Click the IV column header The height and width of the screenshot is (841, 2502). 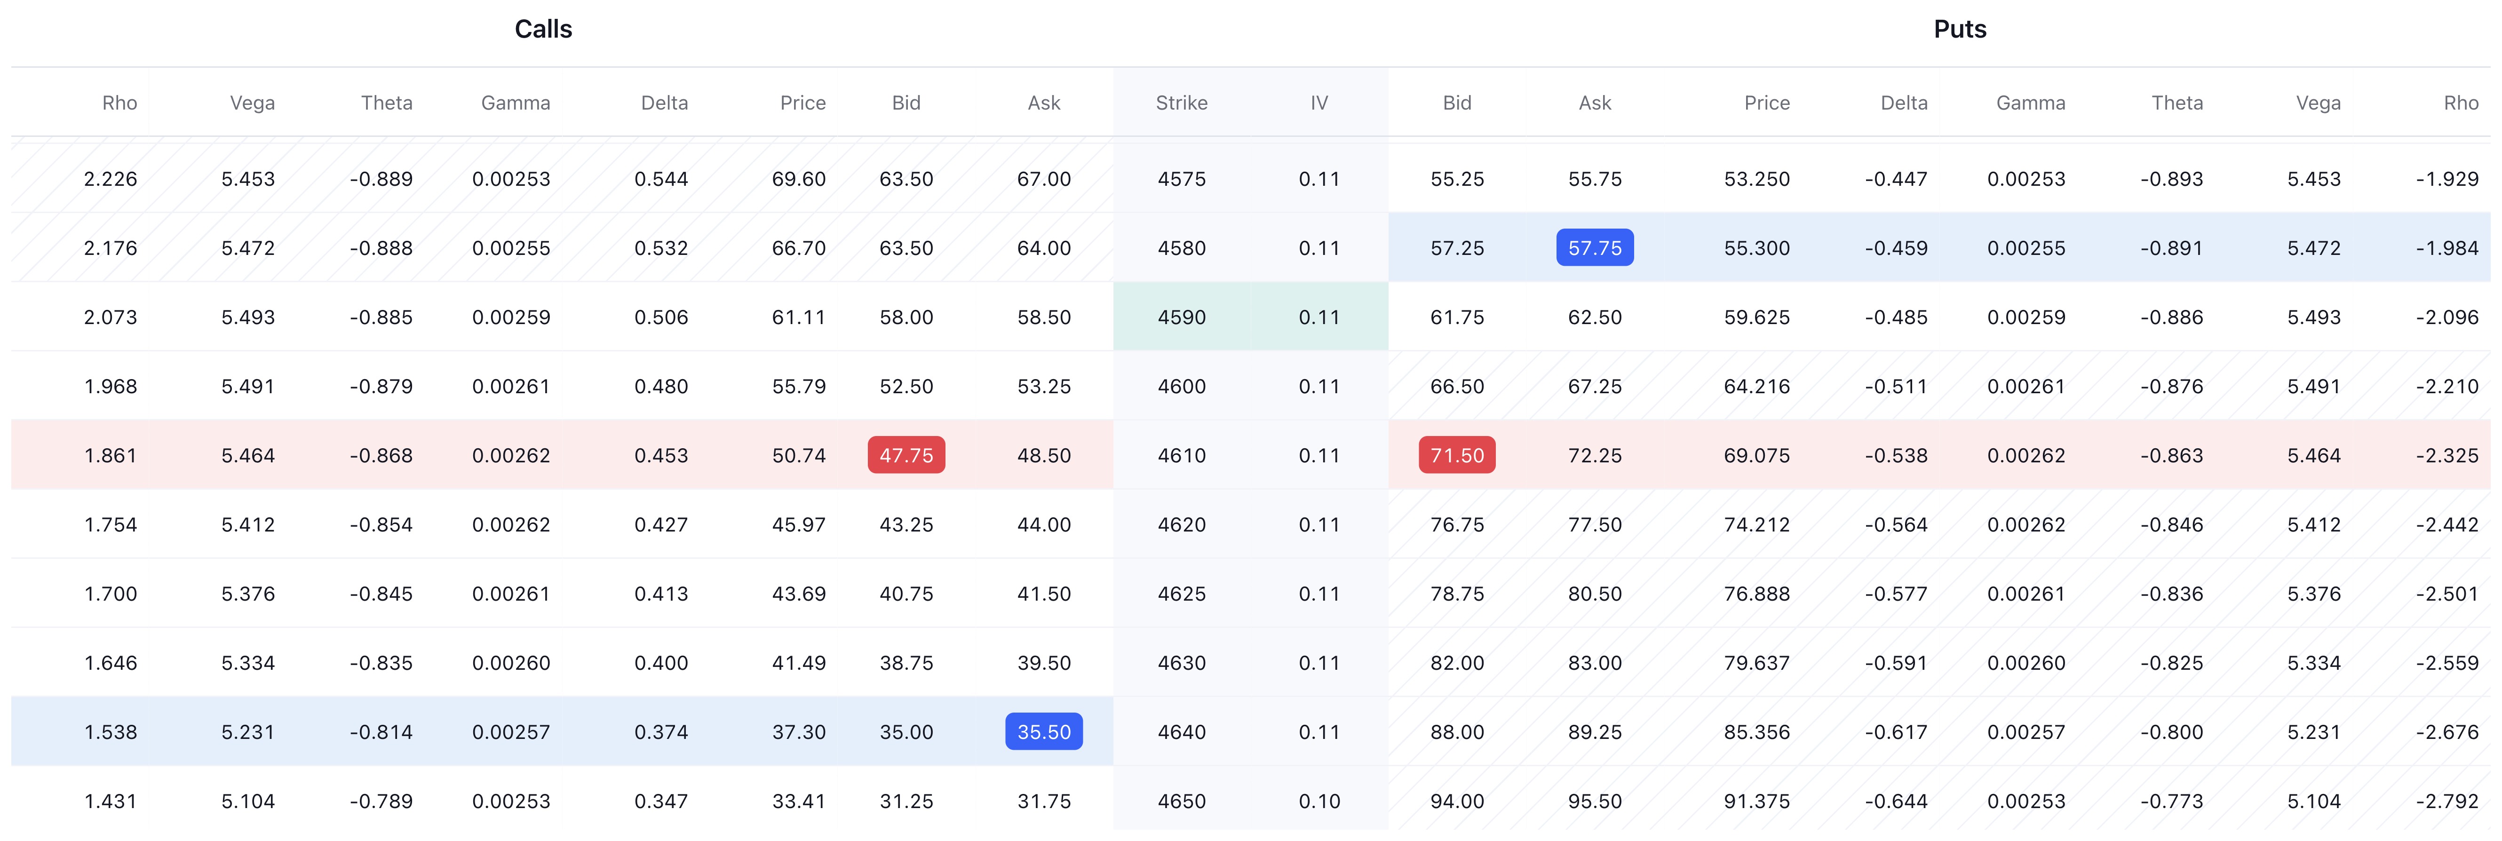[1319, 103]
